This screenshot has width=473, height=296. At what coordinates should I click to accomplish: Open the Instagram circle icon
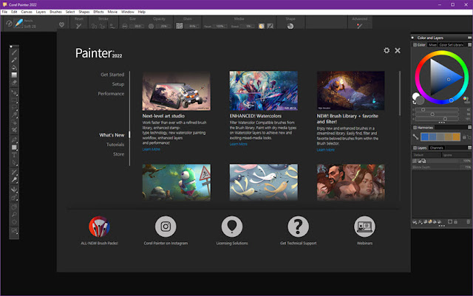[166, 227]
